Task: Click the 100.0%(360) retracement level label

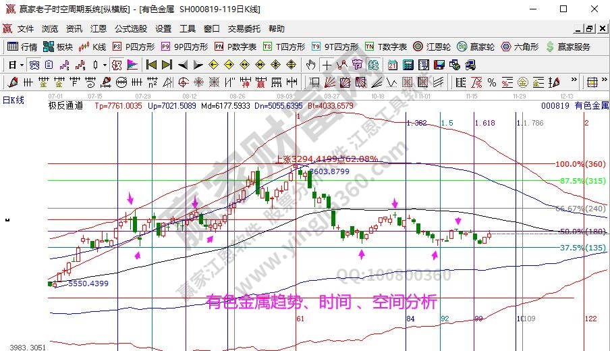Action: (x=571, y=164)
